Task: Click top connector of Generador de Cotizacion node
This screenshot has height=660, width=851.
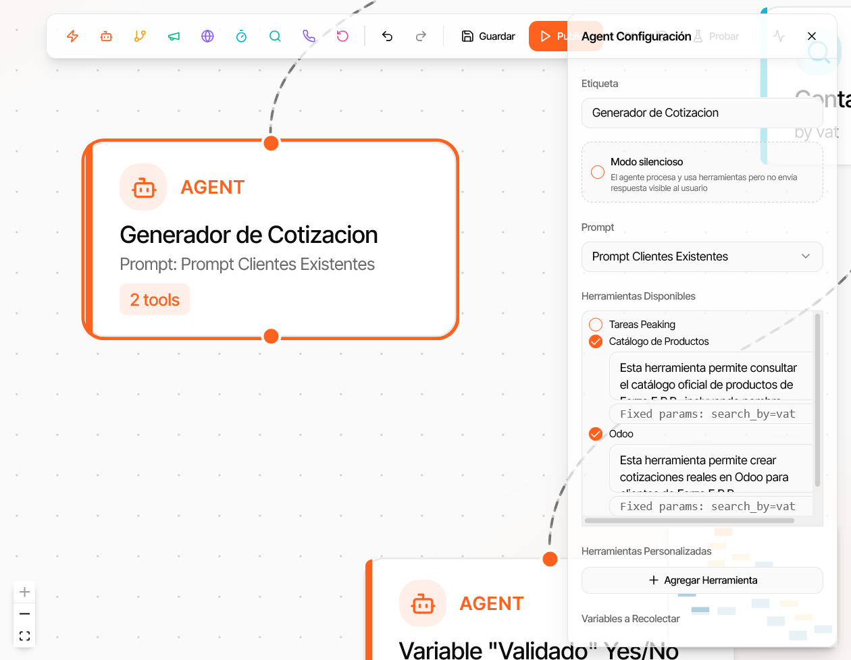Action: coord(272,143)
